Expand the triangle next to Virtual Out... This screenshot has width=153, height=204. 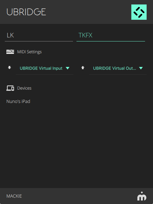point(141,68)
